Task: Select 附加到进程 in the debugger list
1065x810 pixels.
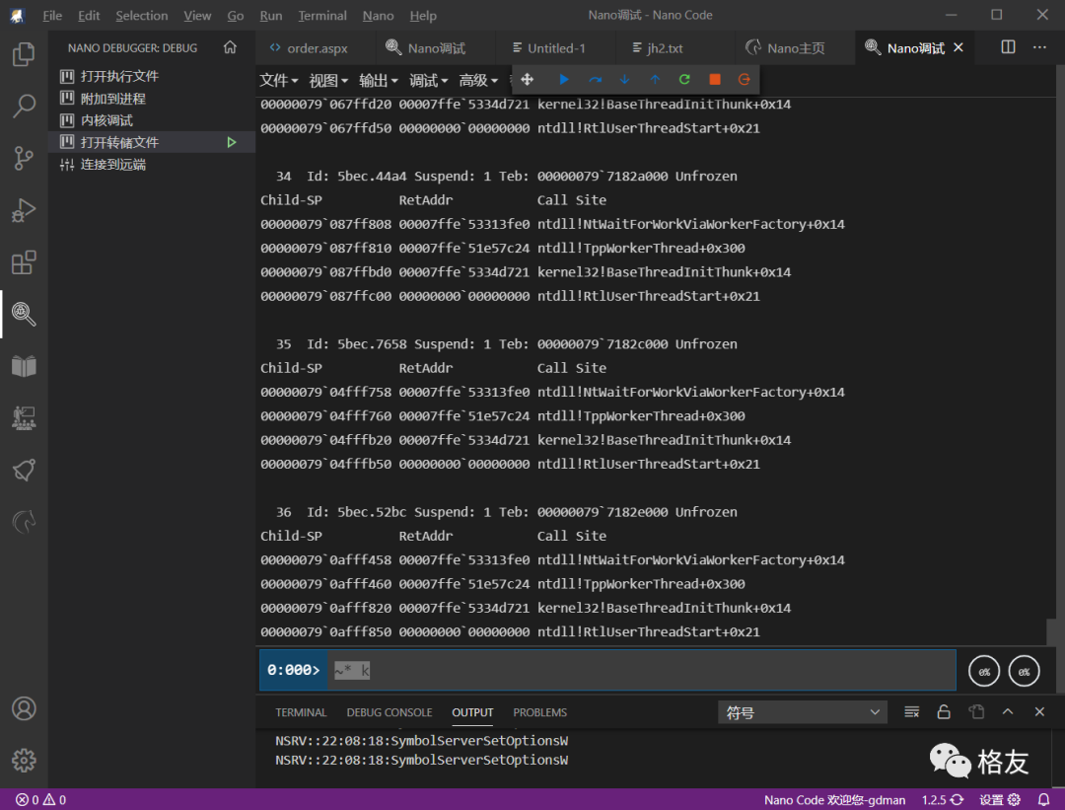Action: [152, 99]
